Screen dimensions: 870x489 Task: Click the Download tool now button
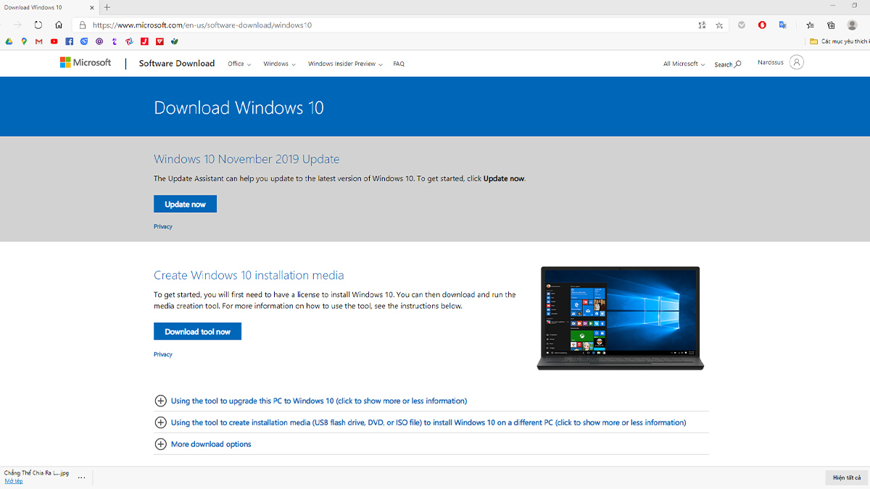197,332
